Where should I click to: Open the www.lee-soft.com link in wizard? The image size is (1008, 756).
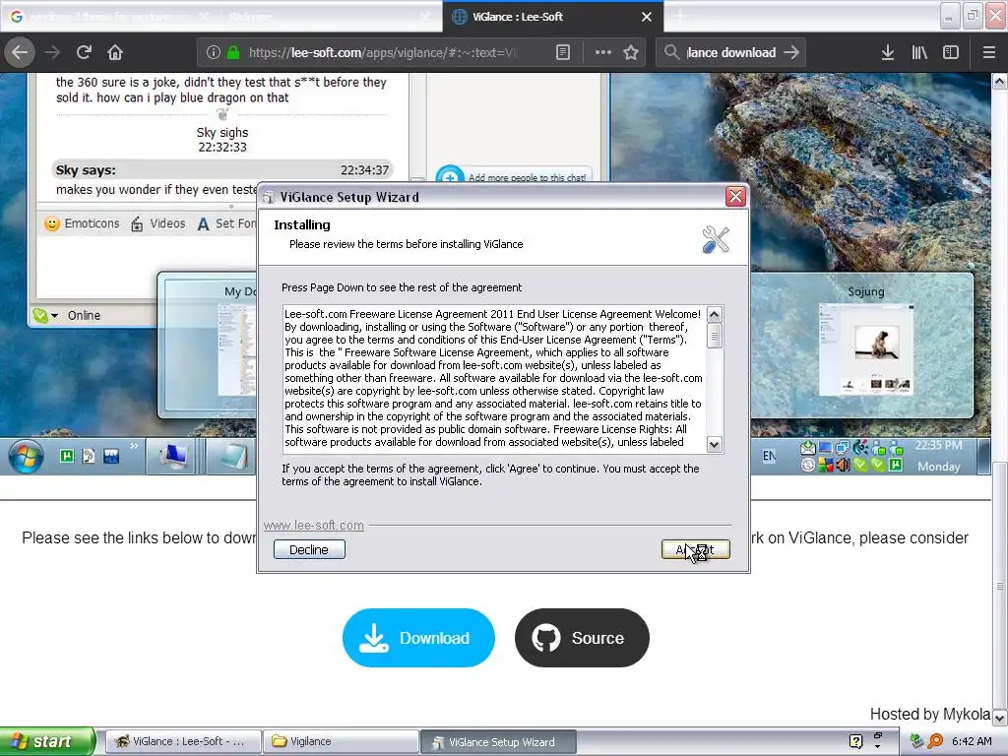tap(314, 526)
